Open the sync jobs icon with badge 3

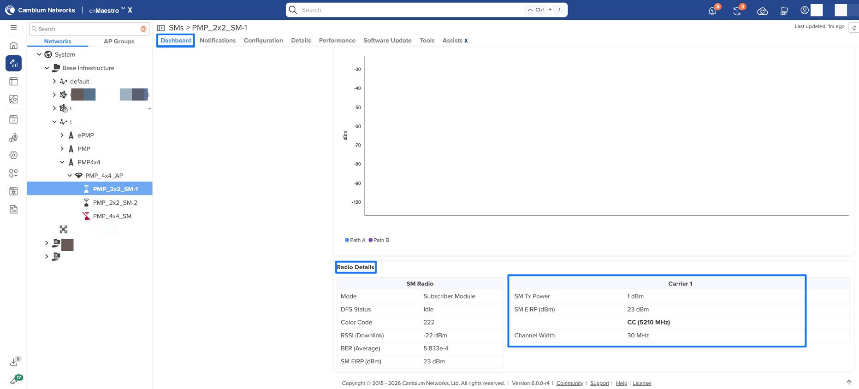[x=738, y=10]
